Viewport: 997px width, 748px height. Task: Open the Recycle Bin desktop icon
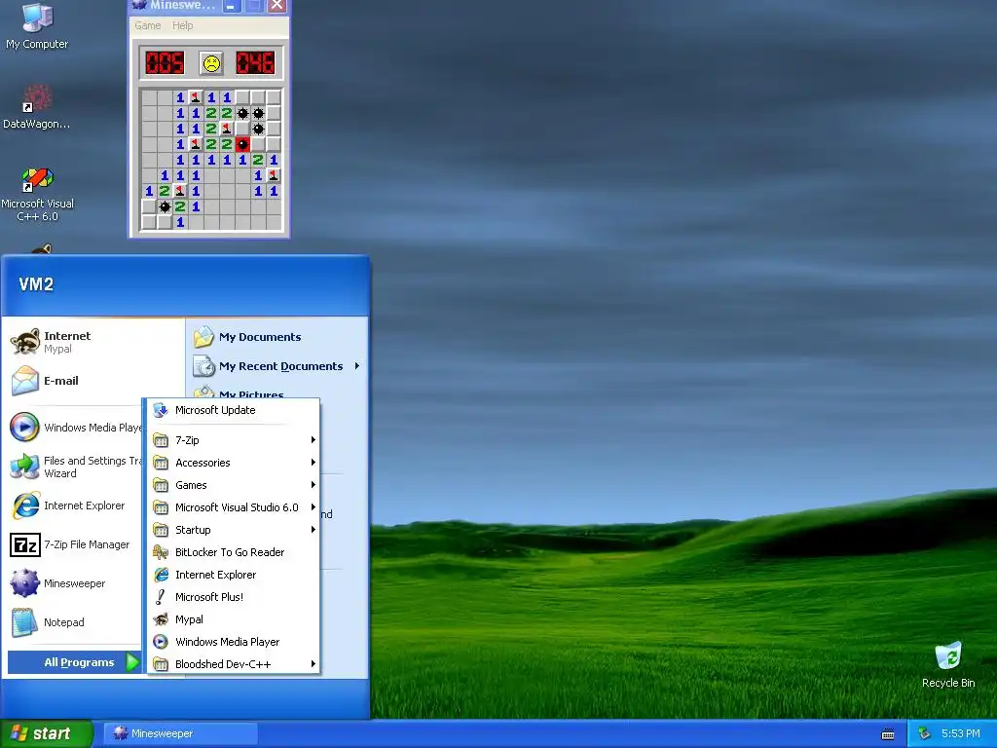click(948, 664)
